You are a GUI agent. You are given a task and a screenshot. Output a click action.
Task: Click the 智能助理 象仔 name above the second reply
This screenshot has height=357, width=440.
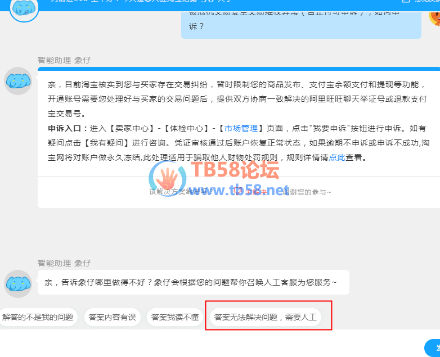[x=64, y=263]
